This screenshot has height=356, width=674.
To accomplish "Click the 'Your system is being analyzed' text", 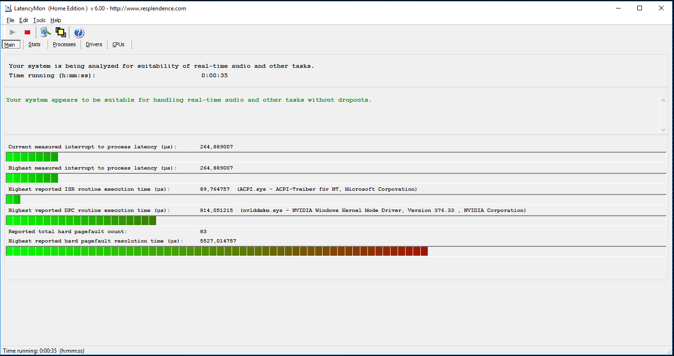I will tap(161, 66).
